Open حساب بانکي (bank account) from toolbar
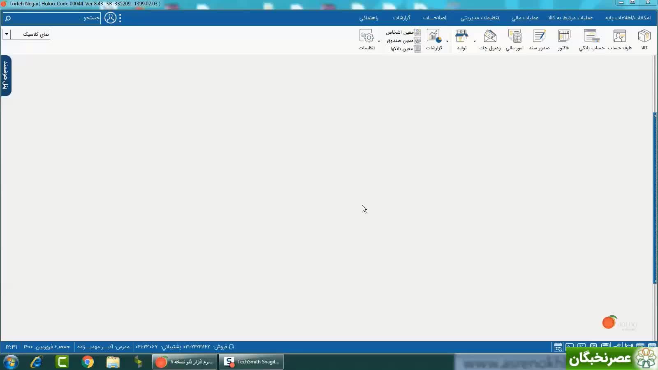The height and width of the screenshot is (370, 658). click(x=591, y=39)
